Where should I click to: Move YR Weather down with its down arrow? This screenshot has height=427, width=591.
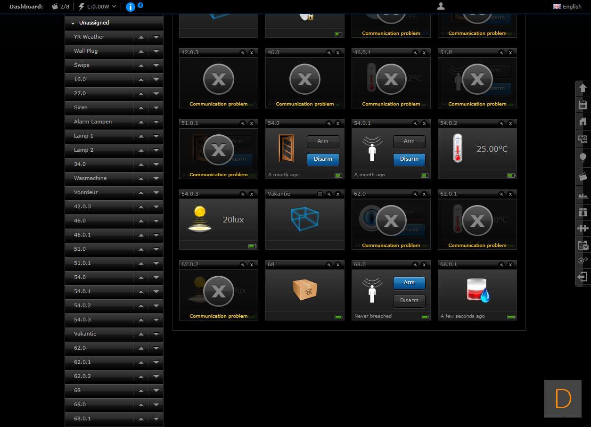pos(156,37)
